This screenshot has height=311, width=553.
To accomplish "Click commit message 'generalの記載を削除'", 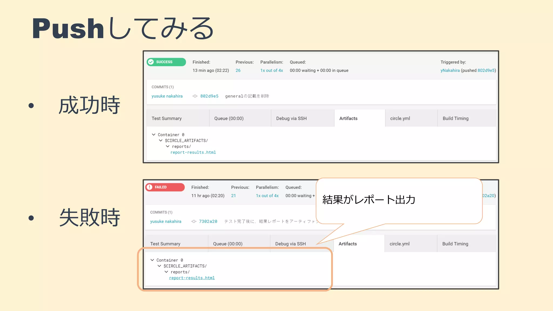I will pos(247,96).
